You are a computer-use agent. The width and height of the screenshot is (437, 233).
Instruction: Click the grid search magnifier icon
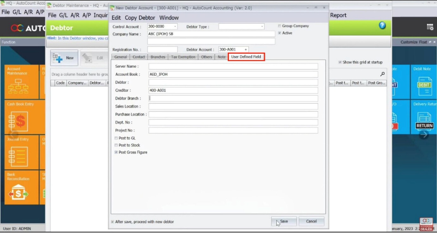click(x=382, y=74)
